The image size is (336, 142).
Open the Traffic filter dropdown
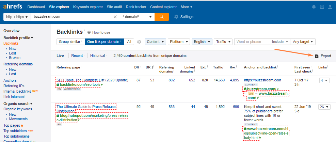(223, 42)
